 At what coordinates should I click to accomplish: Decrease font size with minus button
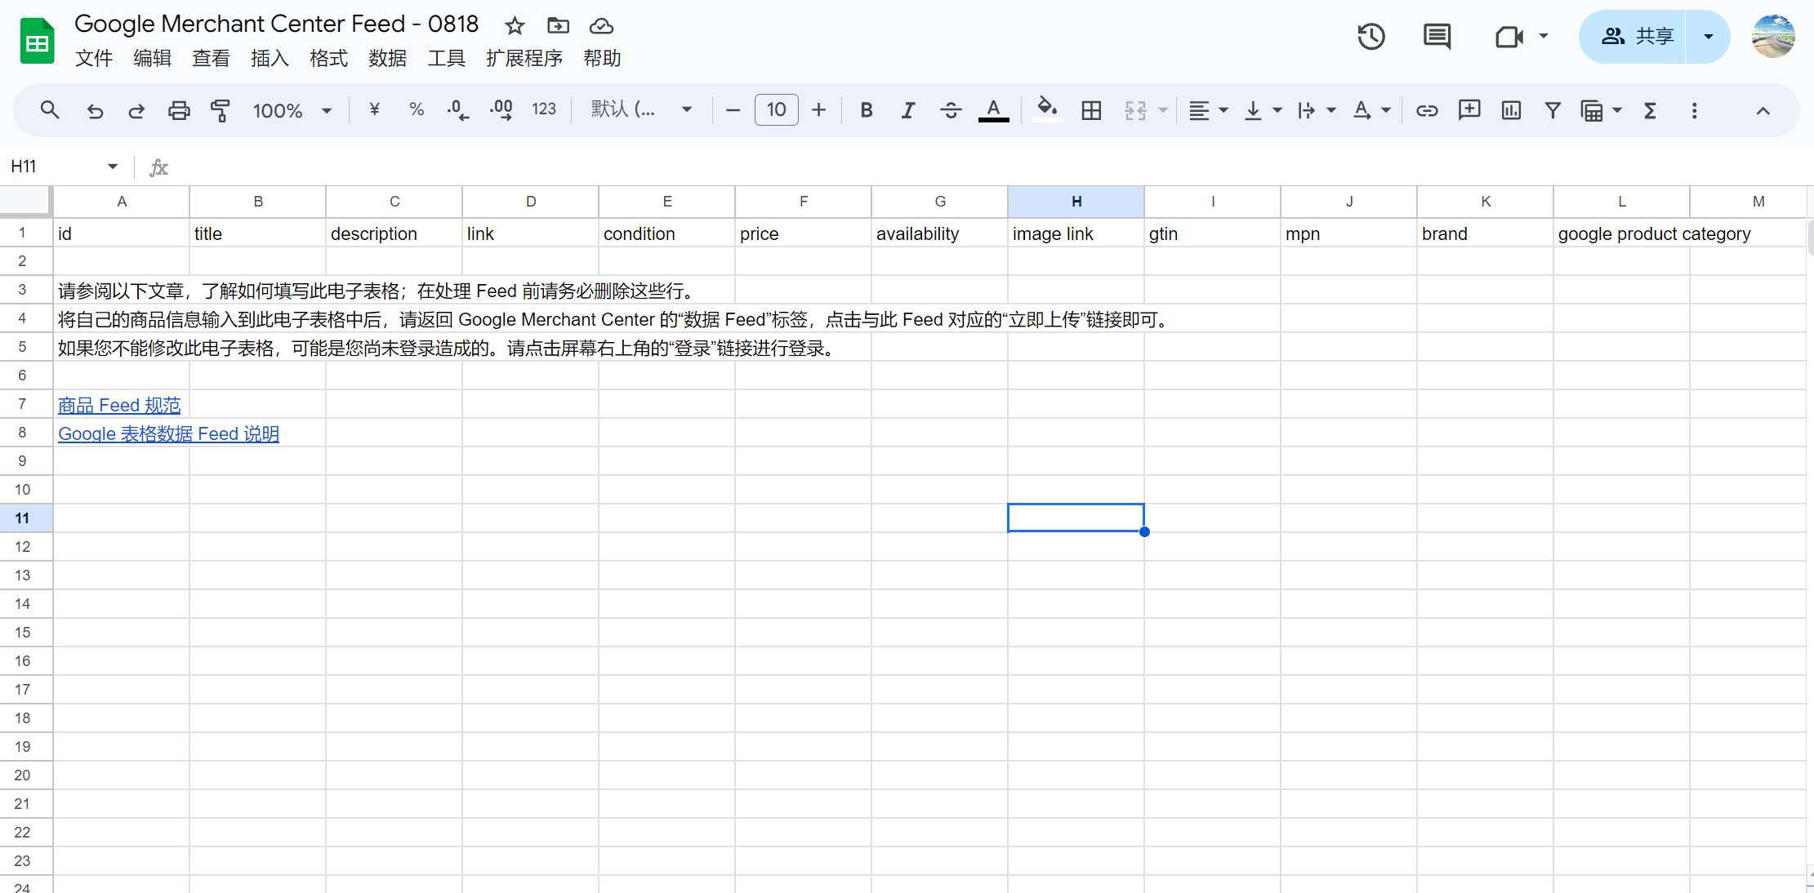click(x=733, y=110)
